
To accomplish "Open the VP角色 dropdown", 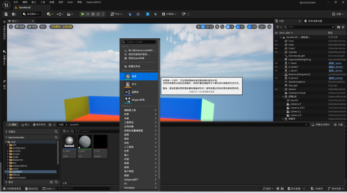I will tap(169, 14).
